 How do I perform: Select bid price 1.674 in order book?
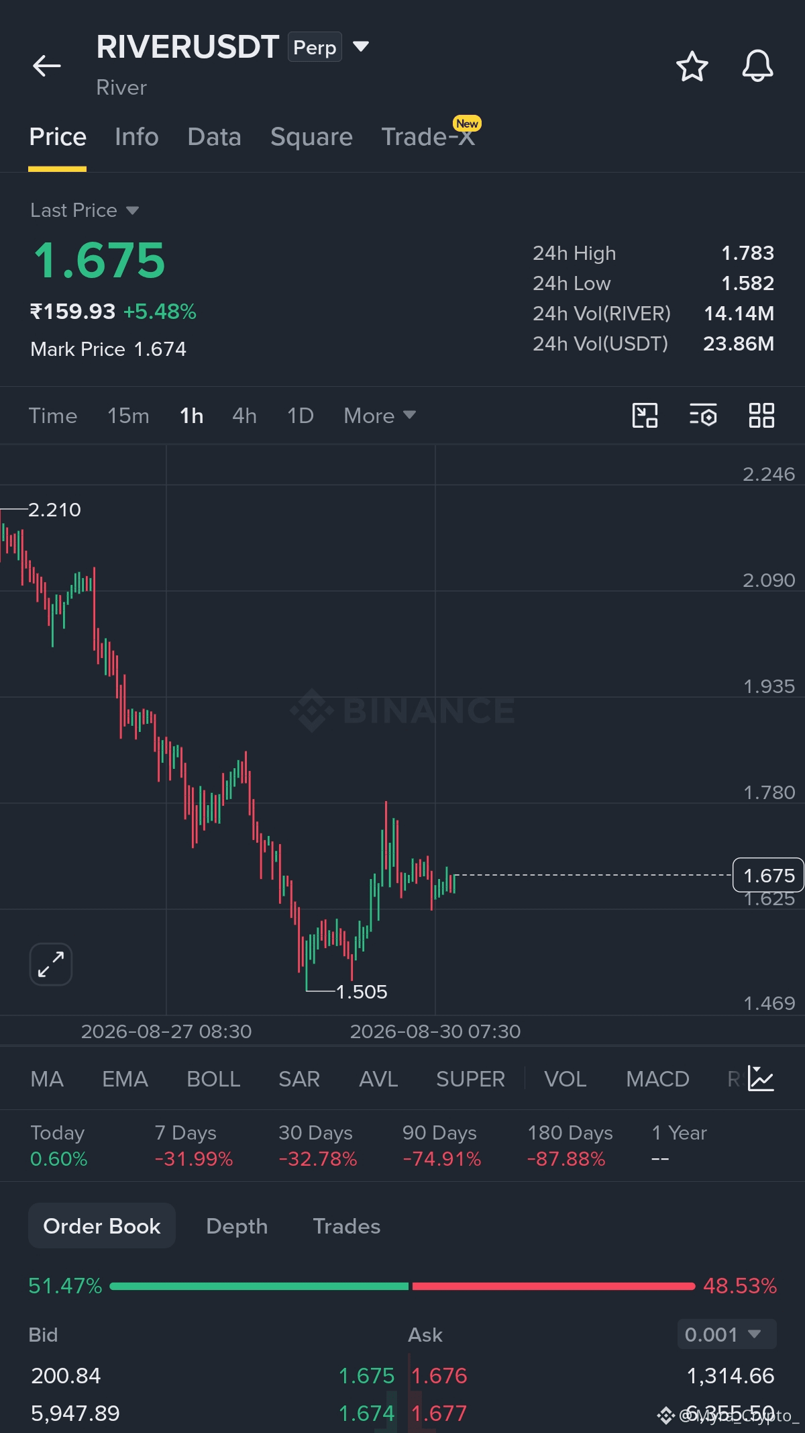point(366,1414)
